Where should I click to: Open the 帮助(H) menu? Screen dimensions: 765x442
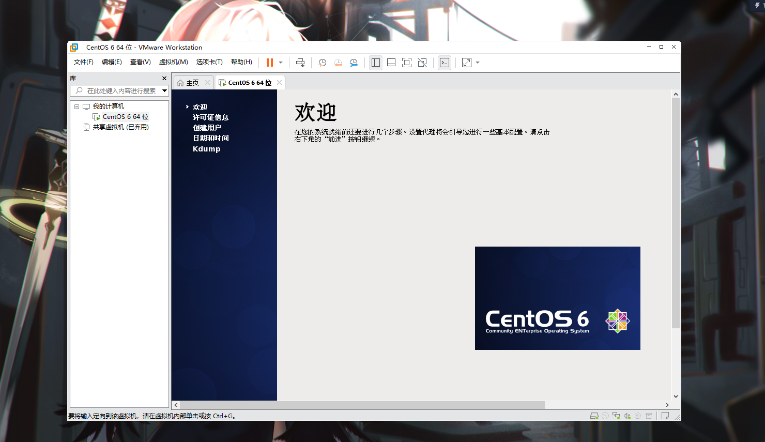pyautogui.click(x=241, y=62)
